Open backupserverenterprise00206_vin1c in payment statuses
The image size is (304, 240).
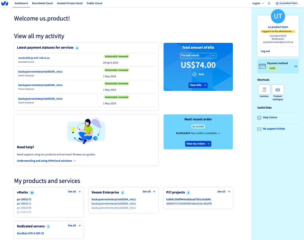click(40, 99)
